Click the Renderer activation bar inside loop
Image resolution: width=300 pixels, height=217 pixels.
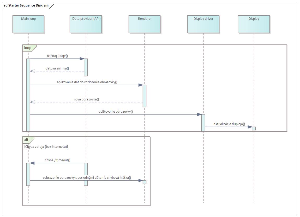coord(145,95)
